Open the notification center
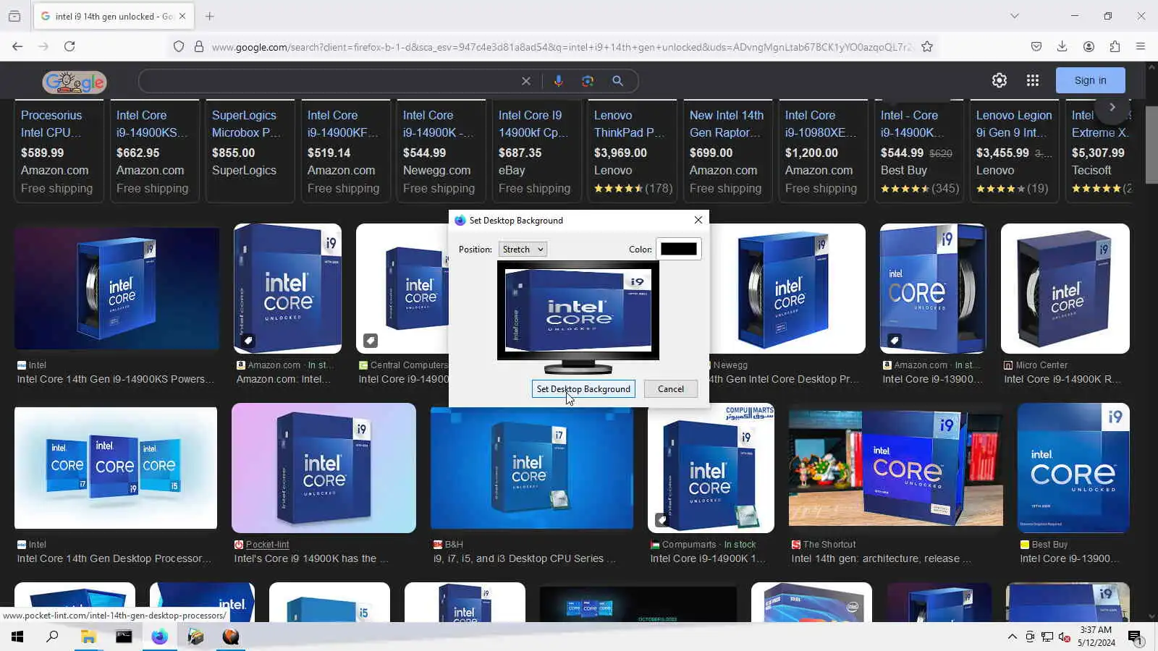This screenshot has width=1158, height=651. (x=1134, y=637)
